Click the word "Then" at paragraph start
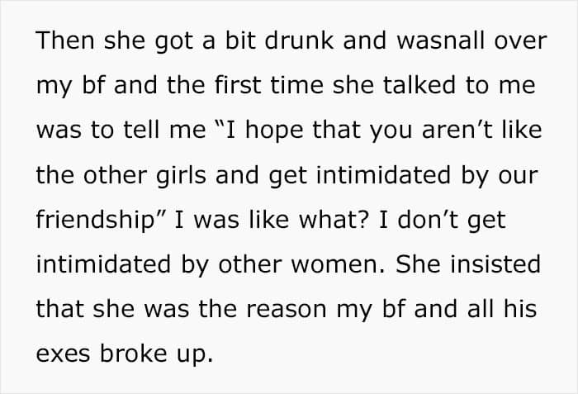The width and height of the screenshot is (578, 394). pyautogui.click(x=65, y=40)
